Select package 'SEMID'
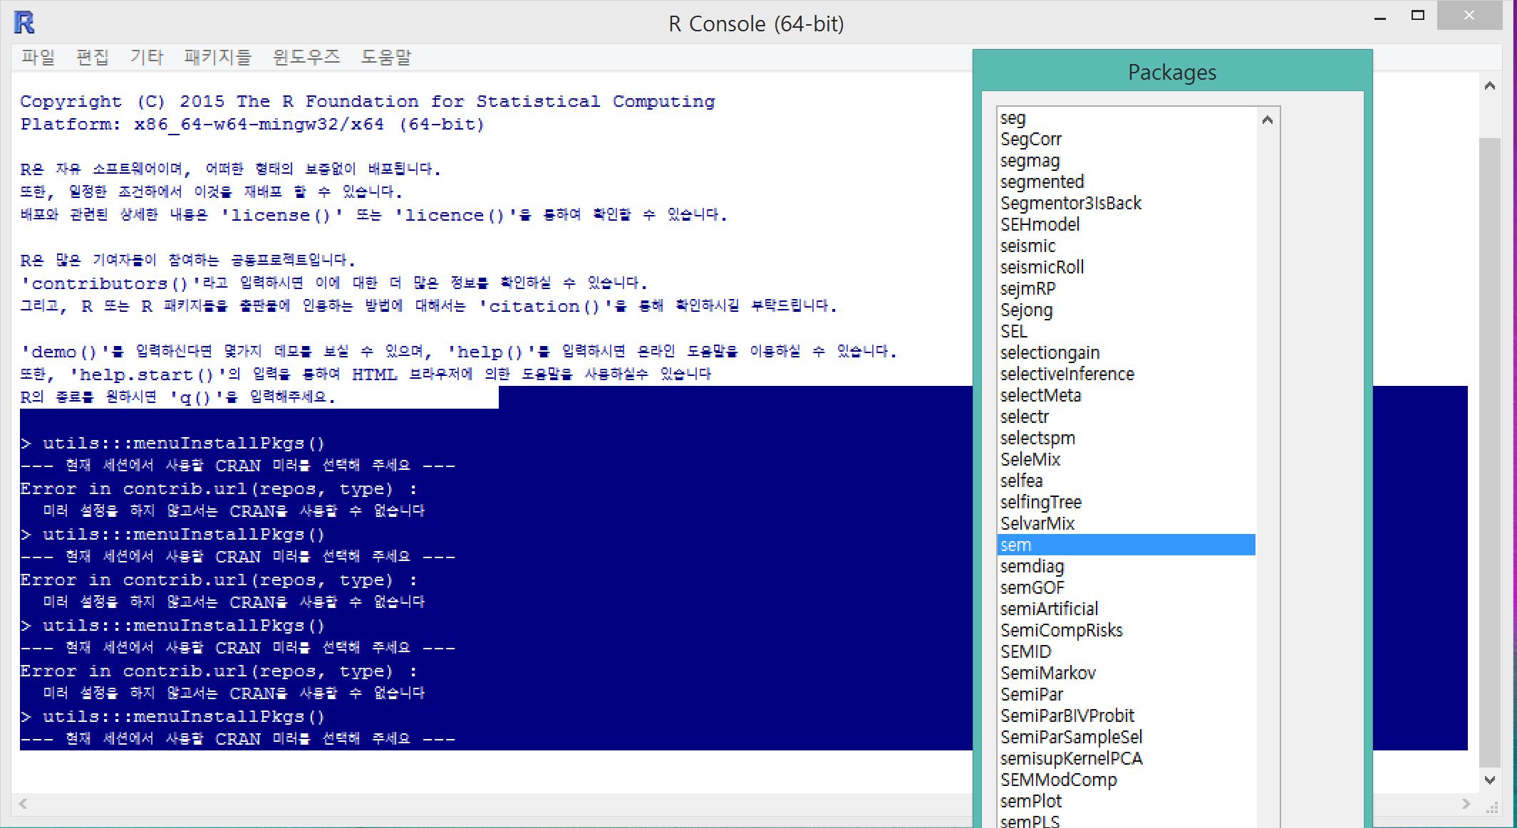The image size is (1517, 828). point(1126,652)
